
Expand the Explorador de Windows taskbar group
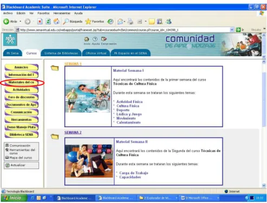coord(177,198)
